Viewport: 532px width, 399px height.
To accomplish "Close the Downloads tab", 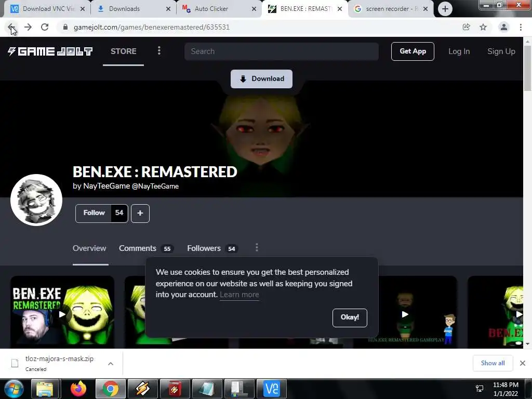I will tap(168, 9).
